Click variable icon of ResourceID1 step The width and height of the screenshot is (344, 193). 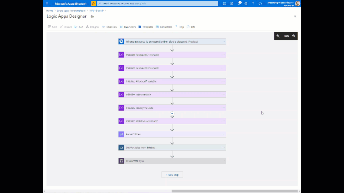121,55
